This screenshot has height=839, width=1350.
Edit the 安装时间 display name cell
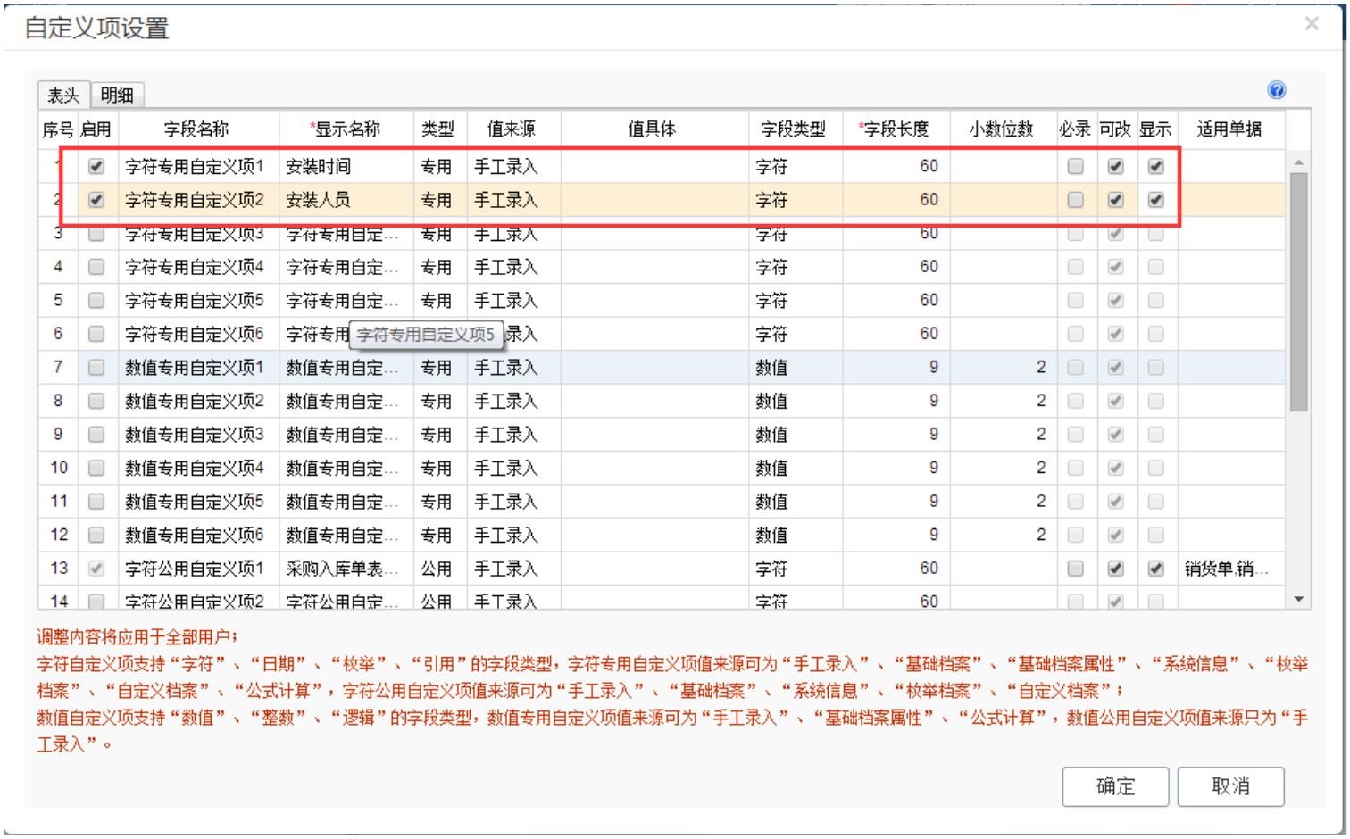tap(346, 166)
